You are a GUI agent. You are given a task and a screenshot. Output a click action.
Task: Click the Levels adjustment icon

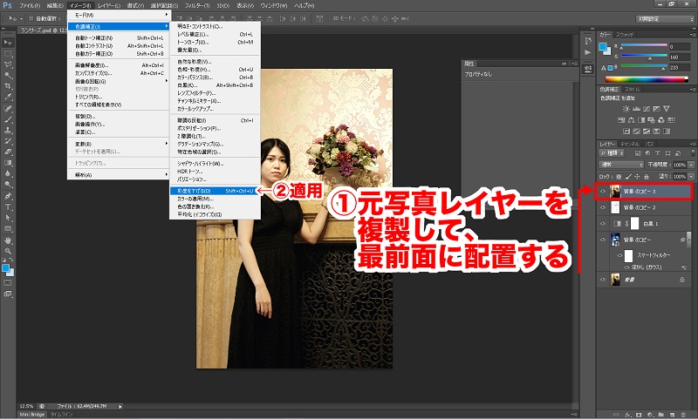click(636, 109)
